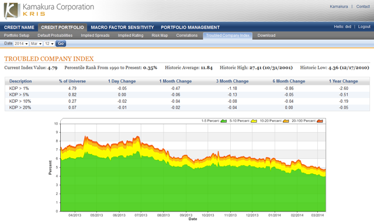Open the Portfolio Setup sub-tab
This screenshot has width=374, height=222.
pyautogui.click(x=16, y=35)
